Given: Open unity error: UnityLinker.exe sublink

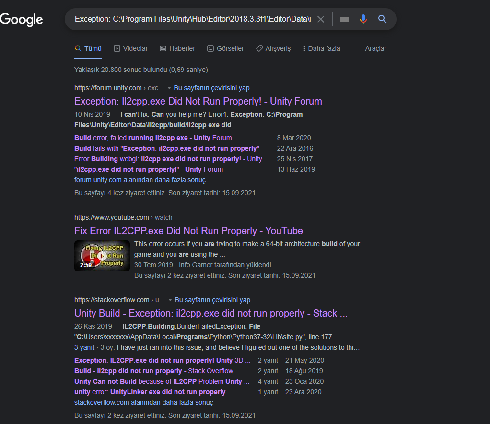Looking at the screenshot, I should tap(153, 392).
